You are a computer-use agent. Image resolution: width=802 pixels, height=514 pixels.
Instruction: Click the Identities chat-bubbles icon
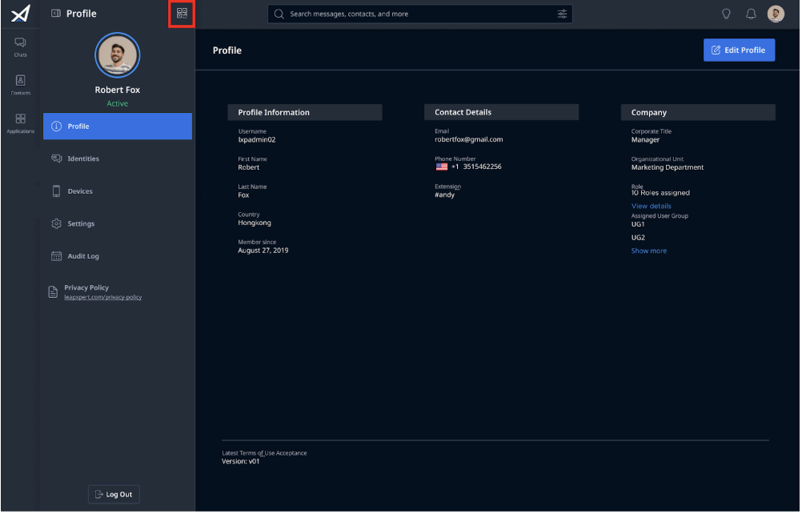[x=56, y=159]
